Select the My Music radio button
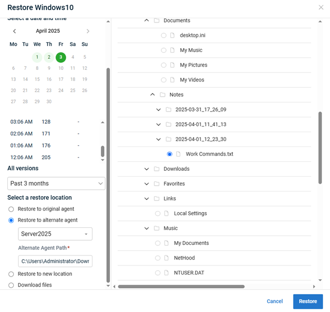Viewport: 330px width, 312px height. [x=163, y=50]
